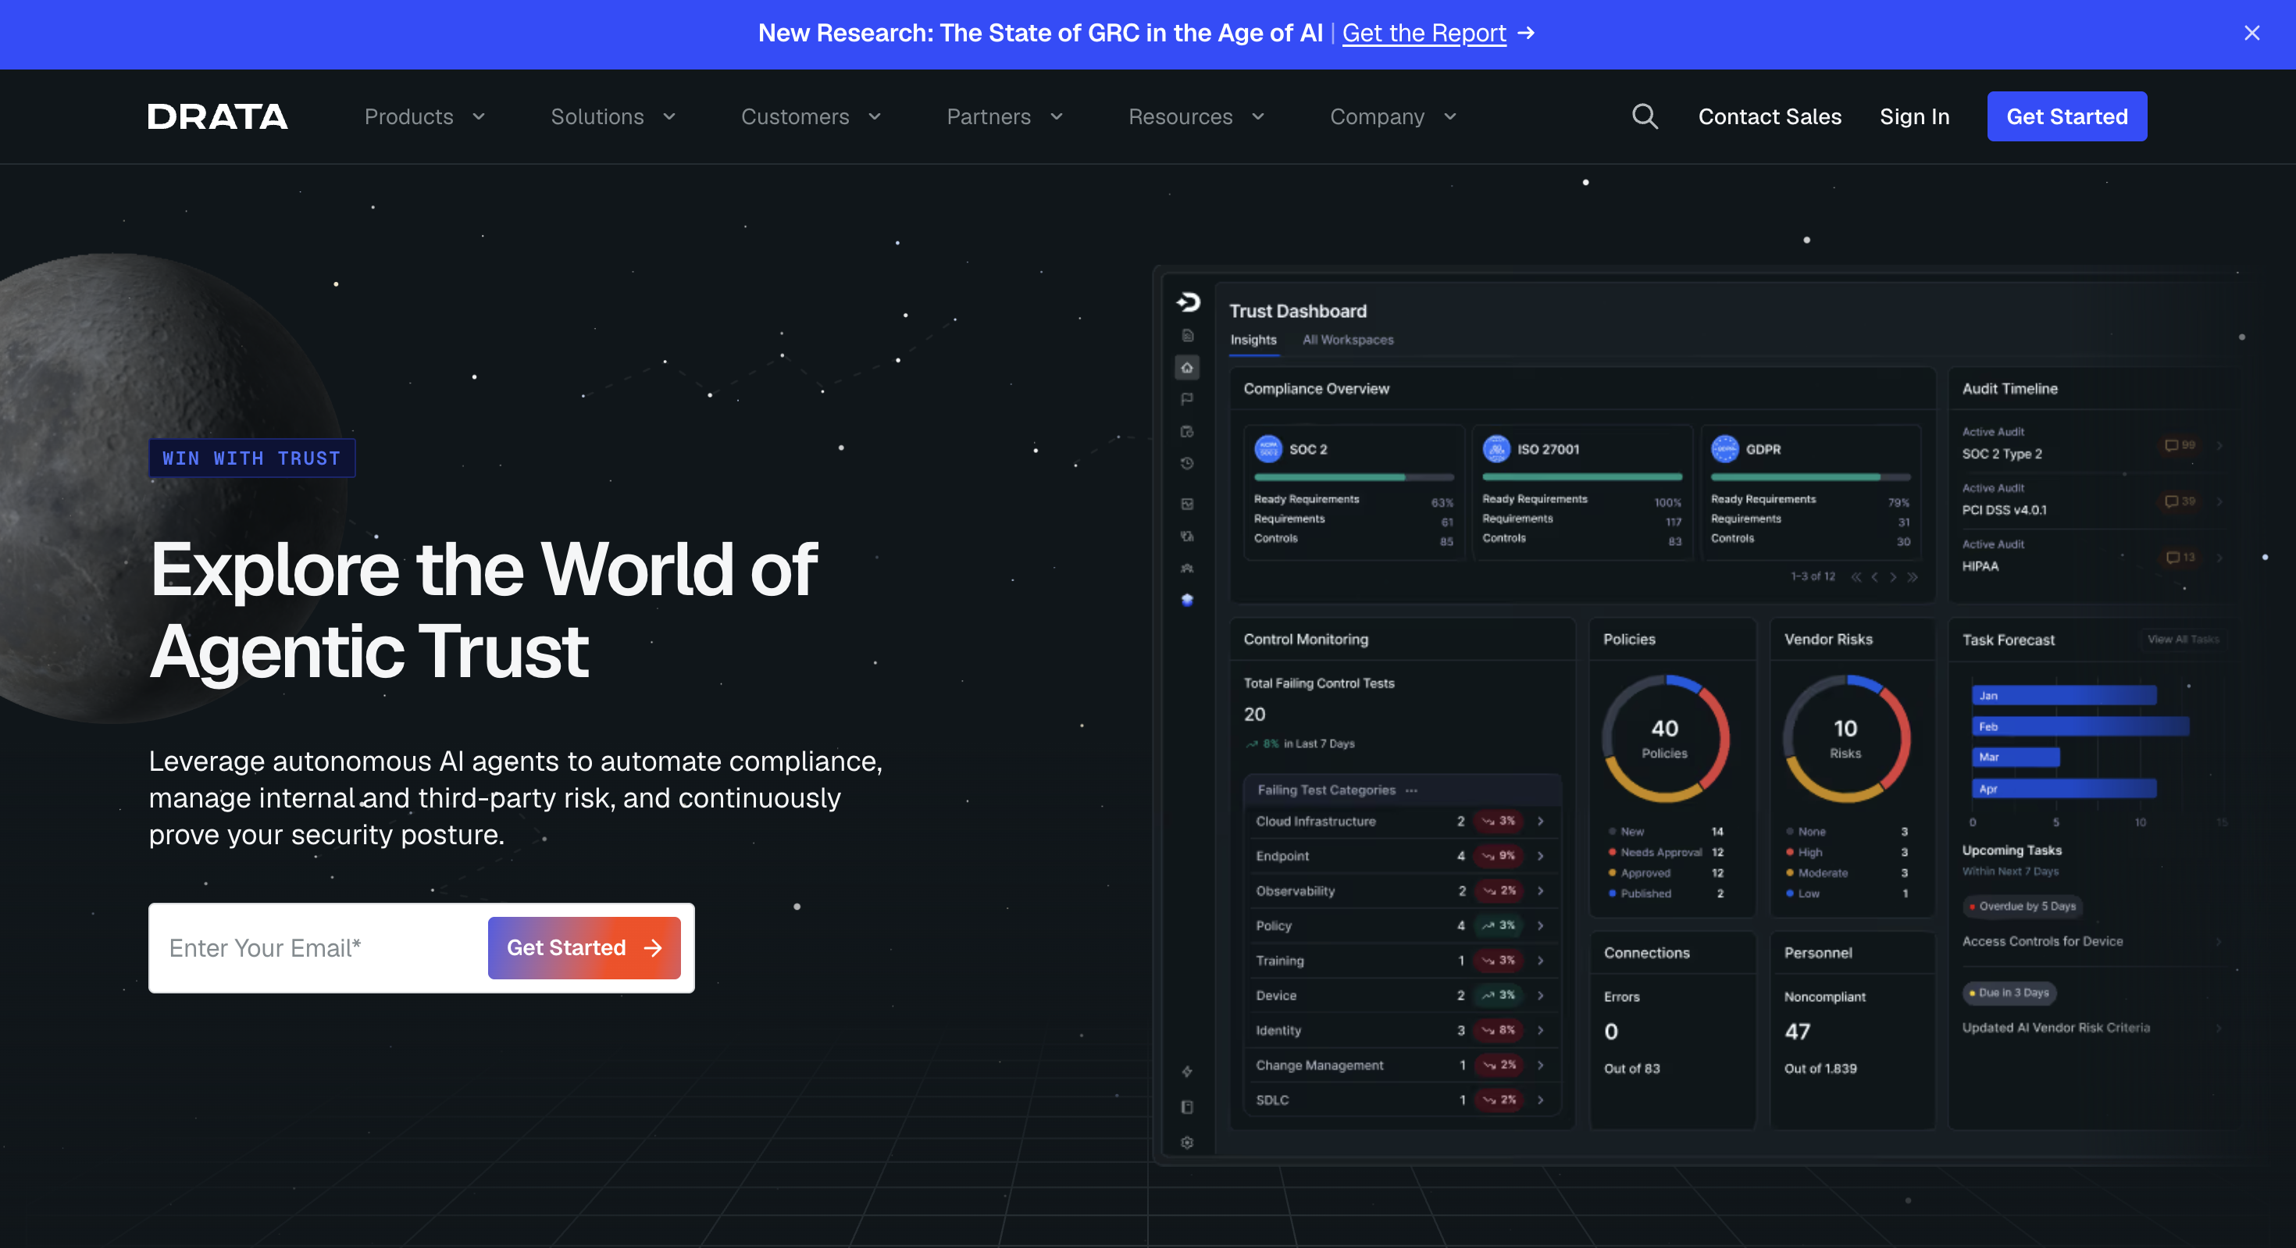Viewport: 2296px width, 1248px height.
Task: Open the home icon in dashboard sidebar
Action: click(x=1187, y=367)
